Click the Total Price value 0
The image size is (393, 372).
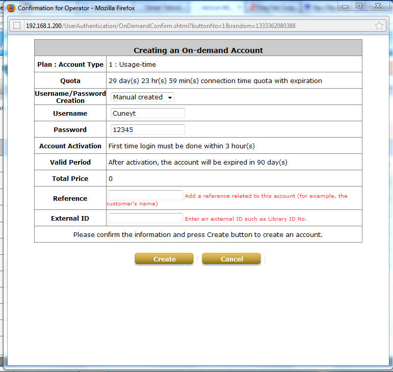[111, 178]
